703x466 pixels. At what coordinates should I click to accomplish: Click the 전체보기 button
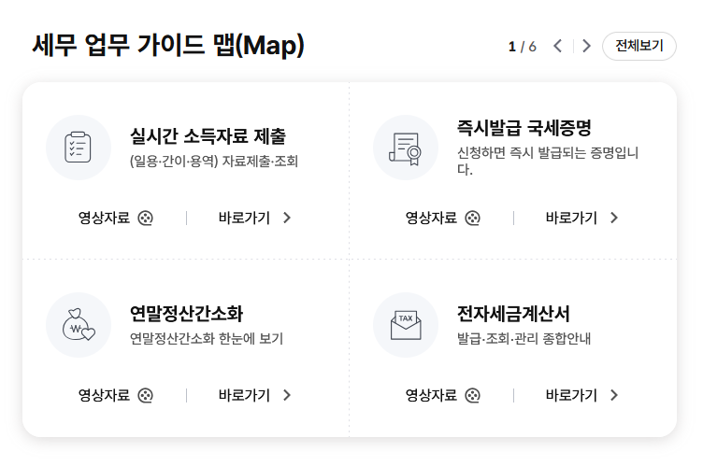pyautogui.click(x=639, y=46)
